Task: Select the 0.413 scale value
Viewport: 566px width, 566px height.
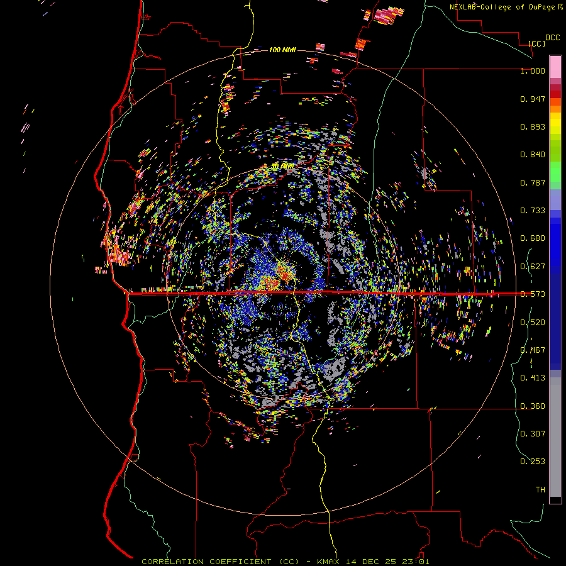Action: [533, 378]
